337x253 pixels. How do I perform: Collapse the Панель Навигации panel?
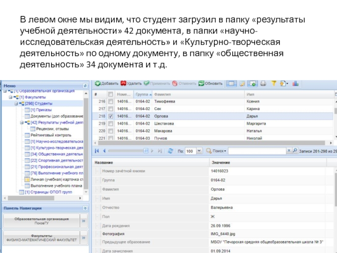[x=85, y=208]
